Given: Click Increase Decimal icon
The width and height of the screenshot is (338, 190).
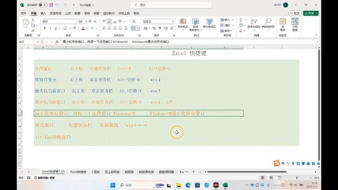Looking at the screenshot, I should (x=166, y=28).
